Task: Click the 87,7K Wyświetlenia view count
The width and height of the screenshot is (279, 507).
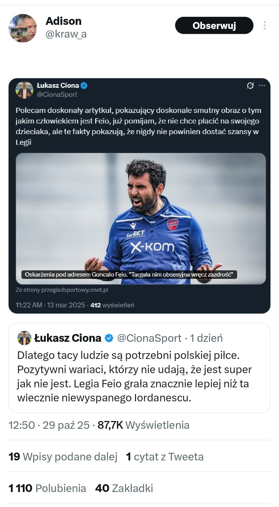Action: [143, 425]
